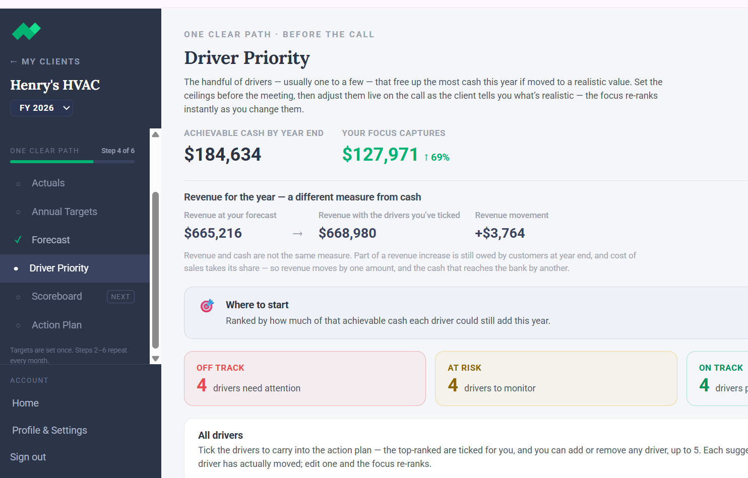The height and width of the screenshot is (478, 748).
Task: Click the 69% increase indicator
Action: (x=437, y=157)
